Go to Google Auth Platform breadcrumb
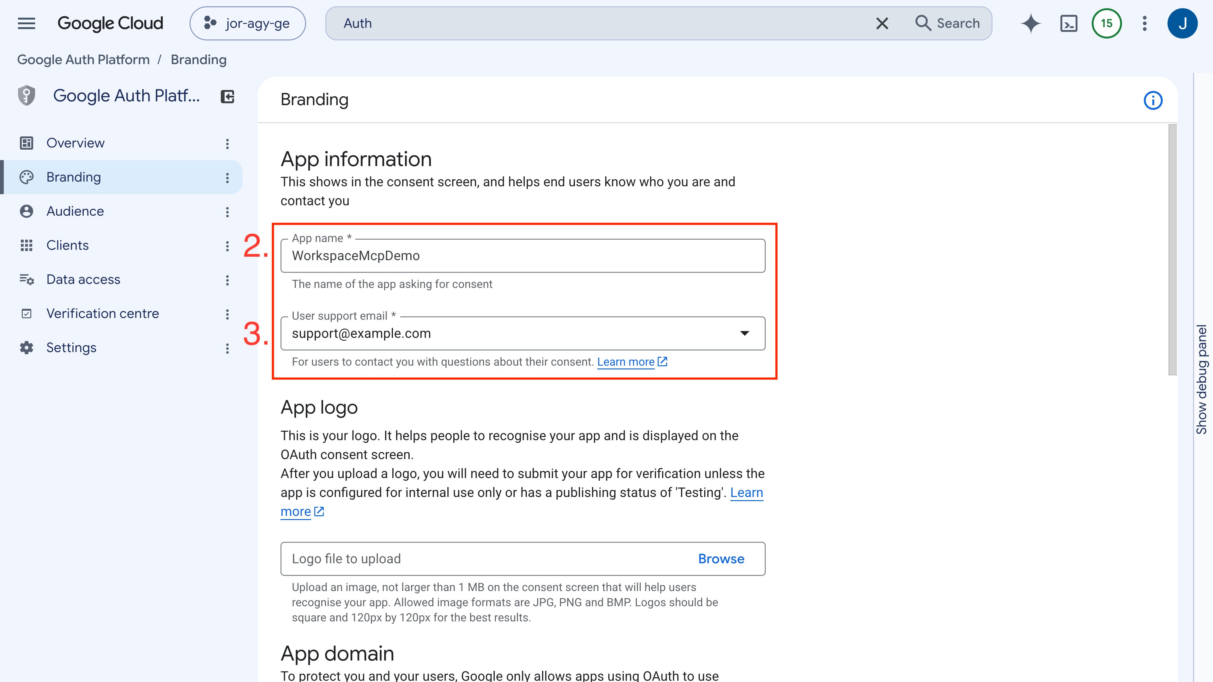This screenshot has width=1213, height=682. point(83,60)
